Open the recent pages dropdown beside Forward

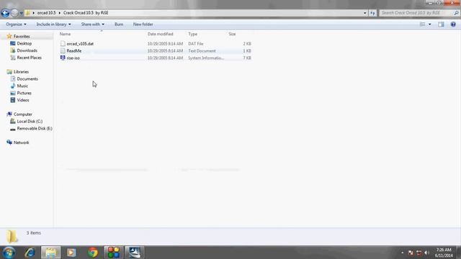coord(21,13)
